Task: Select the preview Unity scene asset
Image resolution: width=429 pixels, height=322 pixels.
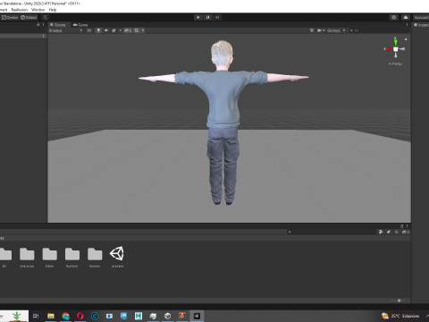Action: [117, 257]
